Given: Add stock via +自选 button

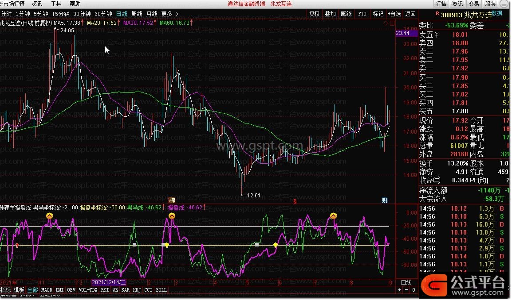Looking at the screenshot, I should coord(394,14).
